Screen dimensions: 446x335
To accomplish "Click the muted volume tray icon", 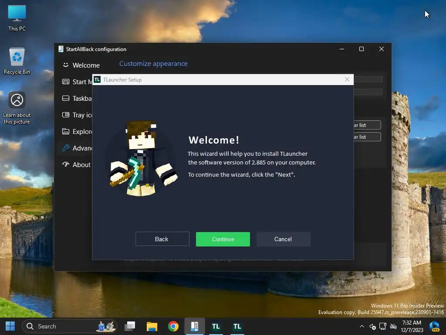I will pyautogui.click(x=373, y=326).
